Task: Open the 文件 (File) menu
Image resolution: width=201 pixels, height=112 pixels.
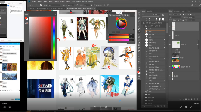Action: click(34, 2)
